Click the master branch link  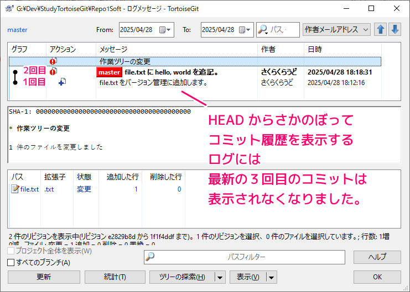click(17, 30)
